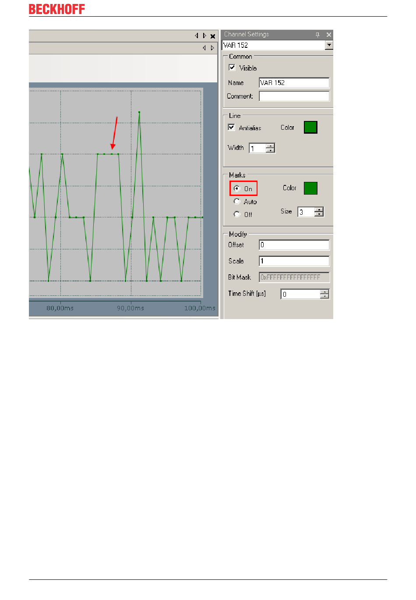Open the VAR 152 channel dropdown
The image size is (416, 600).
tap(329, 45)
